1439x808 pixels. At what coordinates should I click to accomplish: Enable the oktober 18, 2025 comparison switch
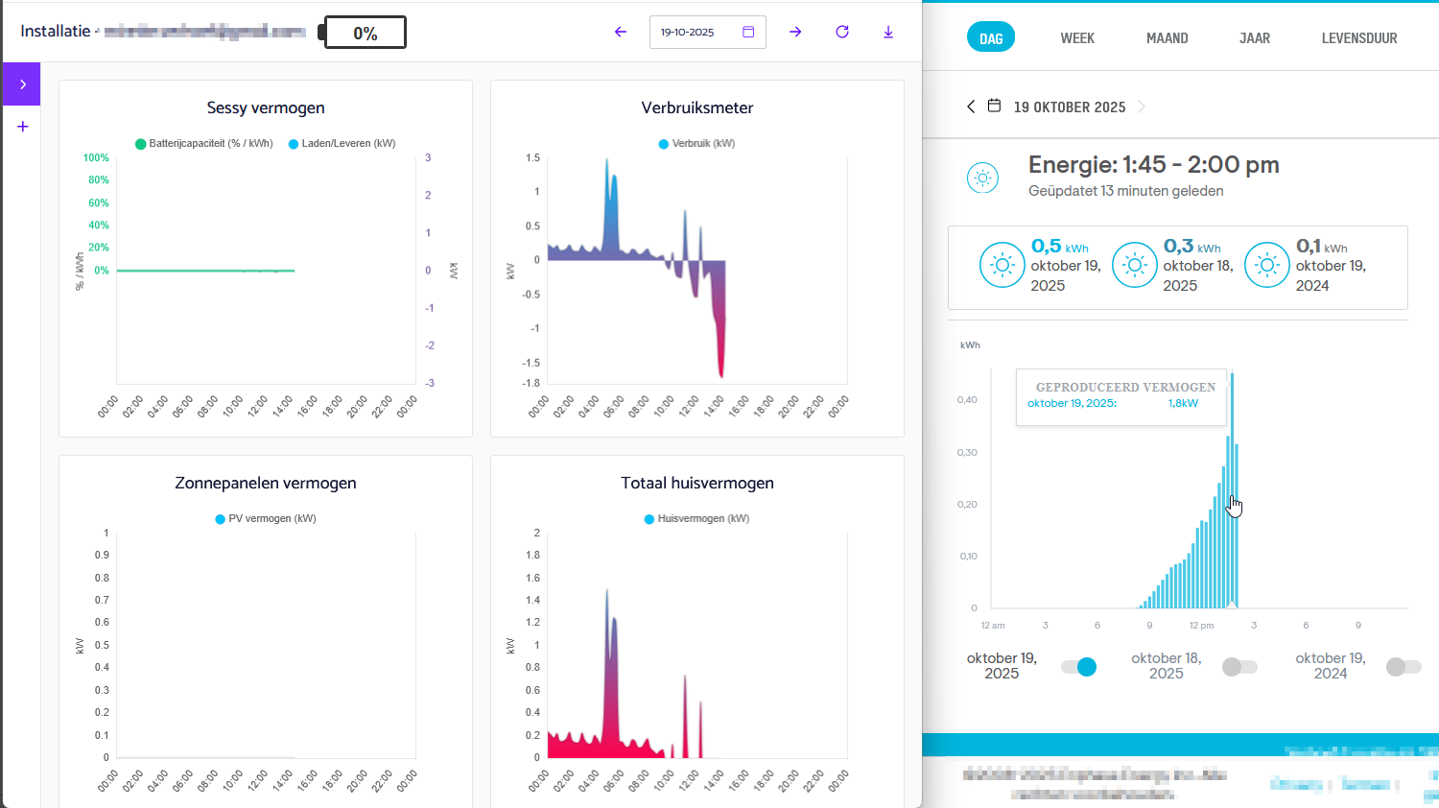(x=1239, y=667)
